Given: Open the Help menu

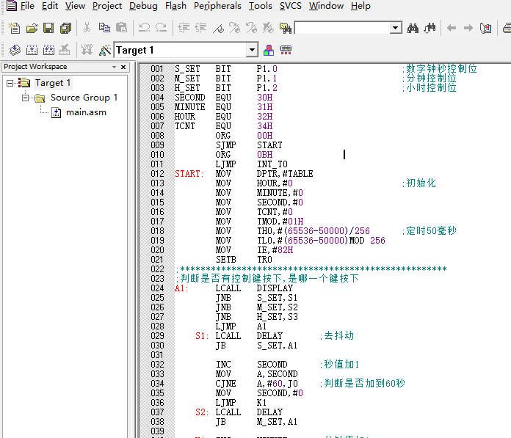Looking at the screenshot, I should (x=360, y=6).
